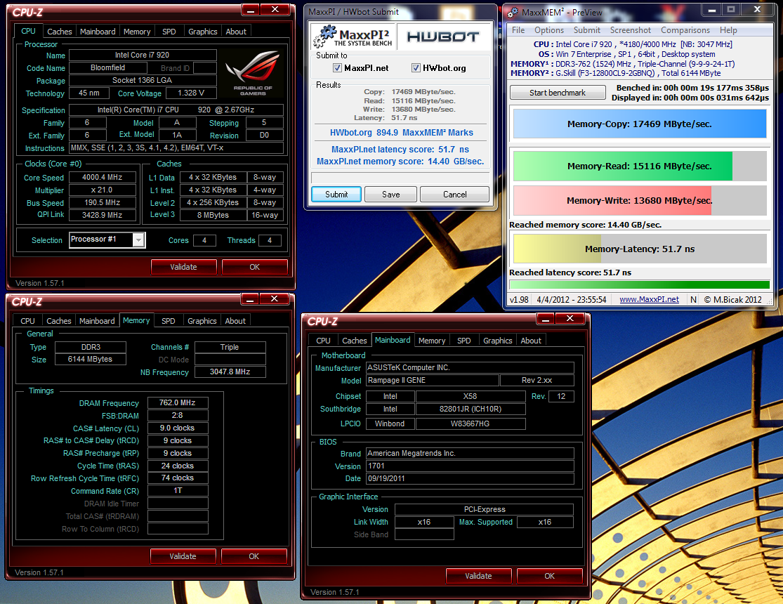Click the MaxxMEM² title bar gear icon
783x604 pixels.
click(x=513, y=12)
